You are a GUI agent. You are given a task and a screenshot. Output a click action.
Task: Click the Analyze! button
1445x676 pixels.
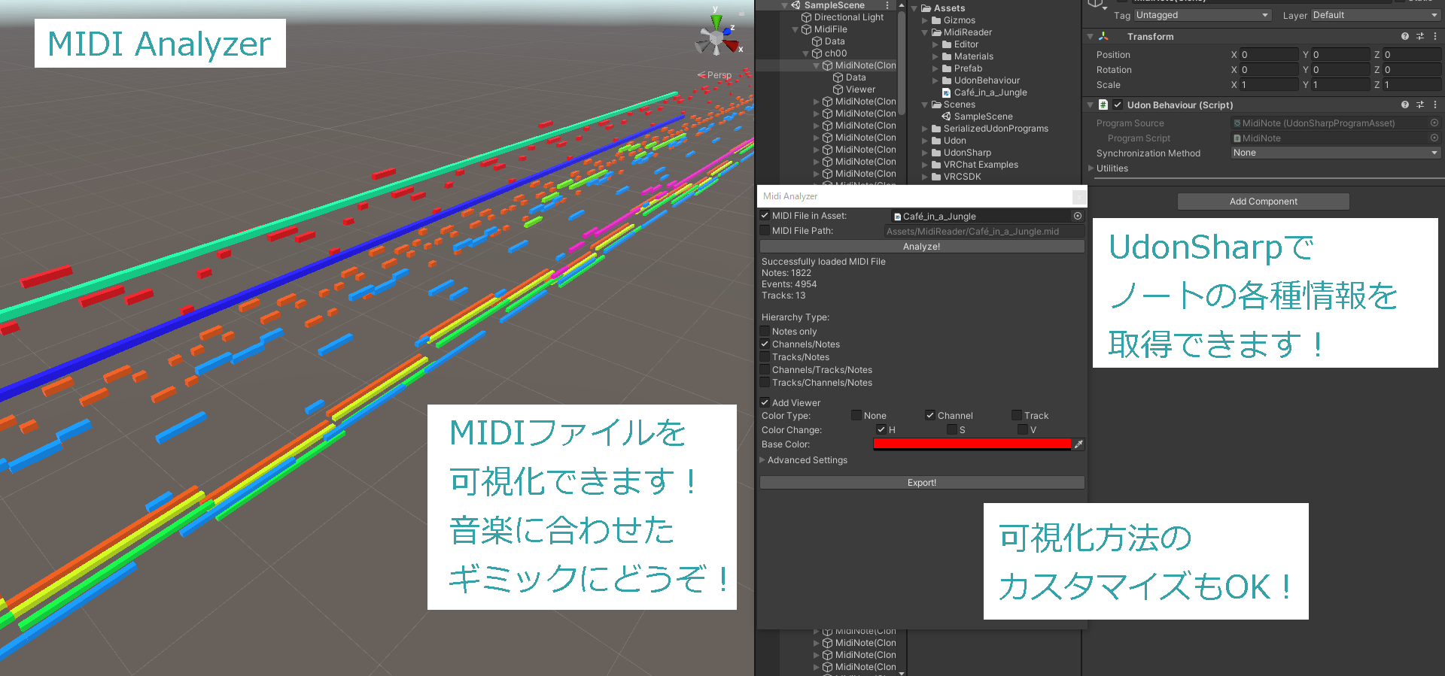(922, 247)
